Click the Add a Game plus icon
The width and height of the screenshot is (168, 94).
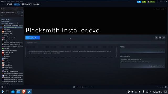[x=2, y=87]
